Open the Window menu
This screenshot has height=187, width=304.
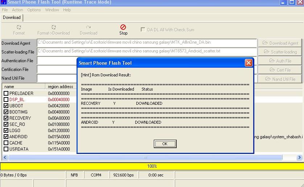coord(52,10)
